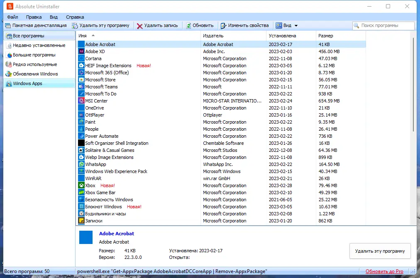
Task: Click the MICRO-STAR INTERNATIO... publisher cell
Action: tap(232, 101)
